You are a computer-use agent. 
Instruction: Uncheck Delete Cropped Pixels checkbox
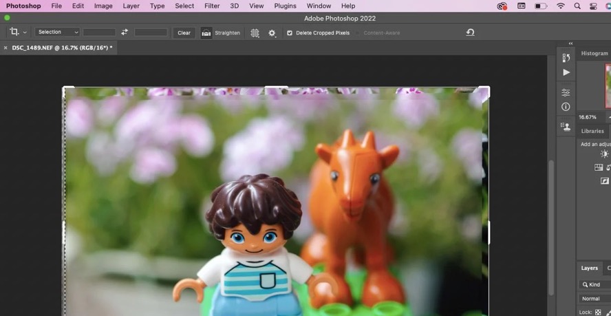pos(290,32)
